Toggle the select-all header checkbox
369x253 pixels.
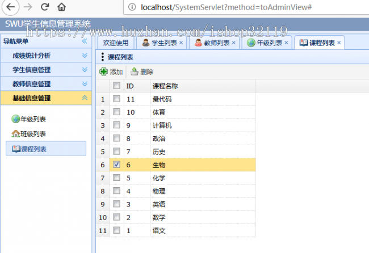[x=116, y=85]
